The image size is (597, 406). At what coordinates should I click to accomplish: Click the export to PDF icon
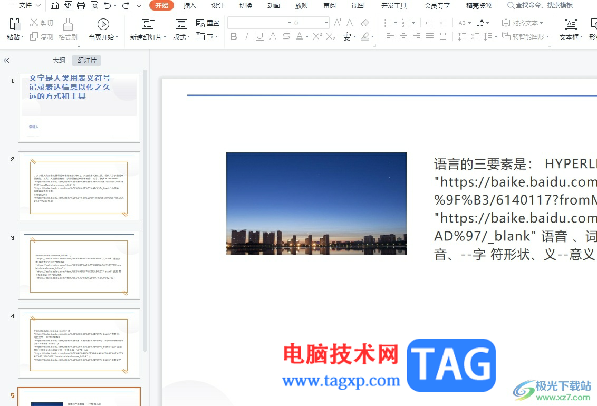click(x=68, y=5)
